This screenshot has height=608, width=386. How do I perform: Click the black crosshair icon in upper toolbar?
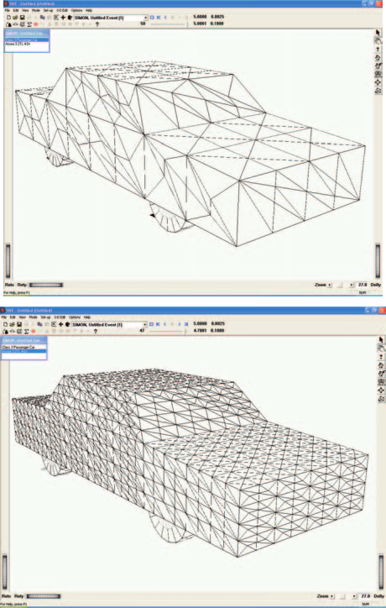point(63,18)
